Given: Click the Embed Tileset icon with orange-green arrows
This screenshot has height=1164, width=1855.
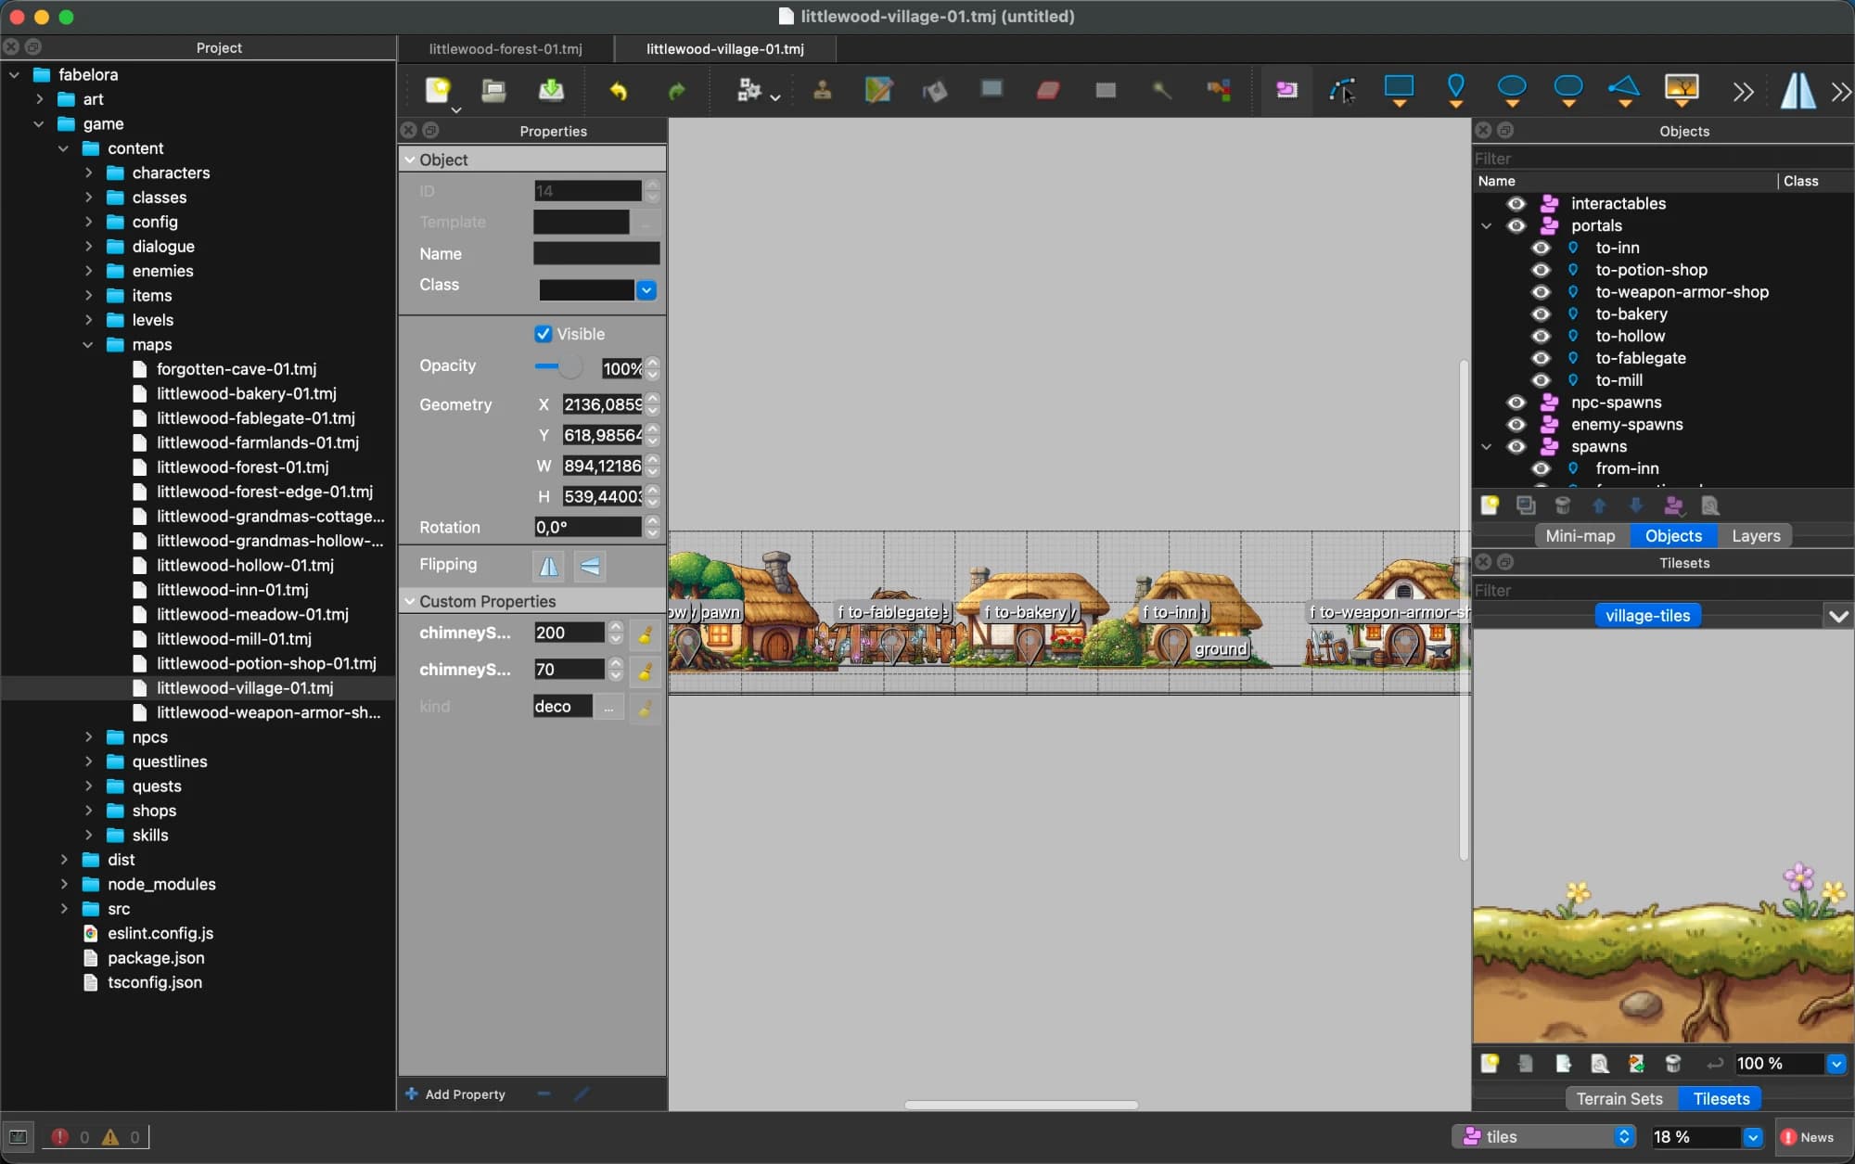Looking at the screenshot, I should coord(1636,1064).
